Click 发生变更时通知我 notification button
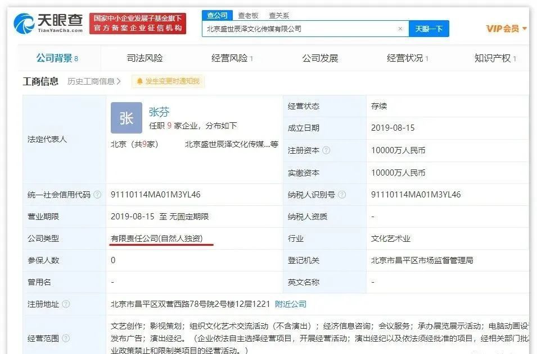The image size is (537, 354). (x=168, y=81)
